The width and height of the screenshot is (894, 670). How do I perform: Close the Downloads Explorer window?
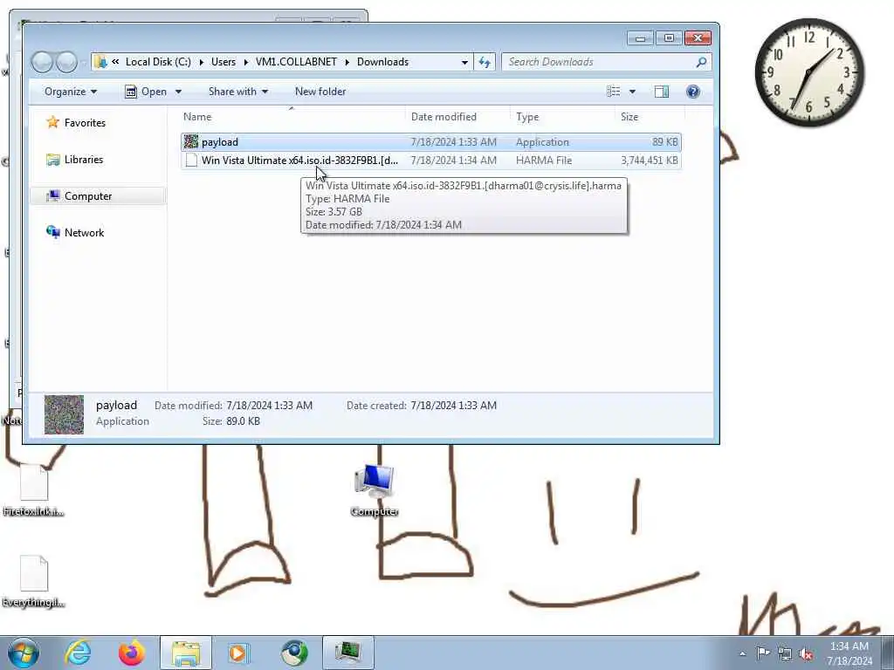pyautogui.click(x=698, y=38)
